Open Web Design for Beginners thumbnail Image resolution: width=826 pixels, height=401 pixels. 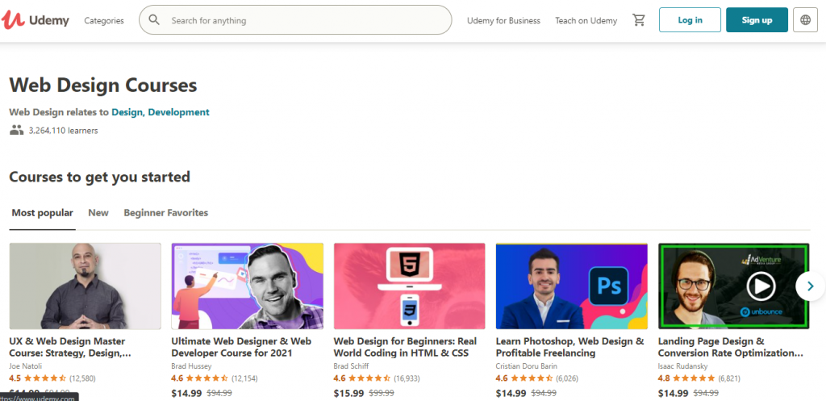coord(409,286)
